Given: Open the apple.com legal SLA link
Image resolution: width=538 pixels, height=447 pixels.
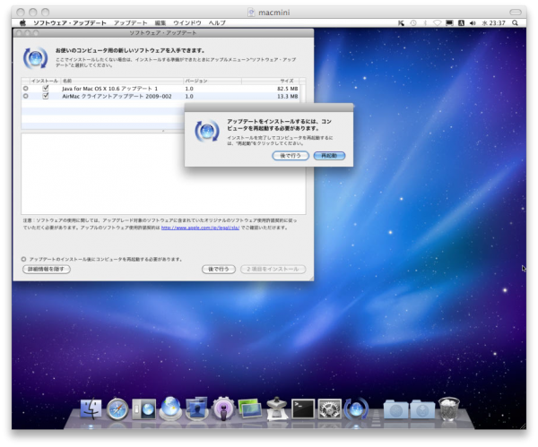Looking at the screenshot, I should click(x=200, y=228).
